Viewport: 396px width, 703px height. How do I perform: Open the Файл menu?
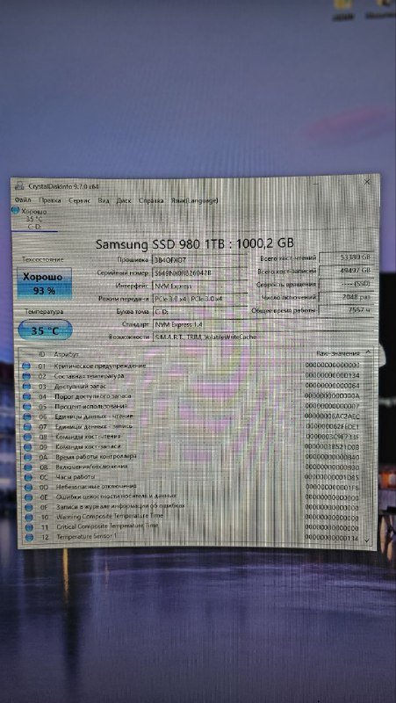click(23, 199)
